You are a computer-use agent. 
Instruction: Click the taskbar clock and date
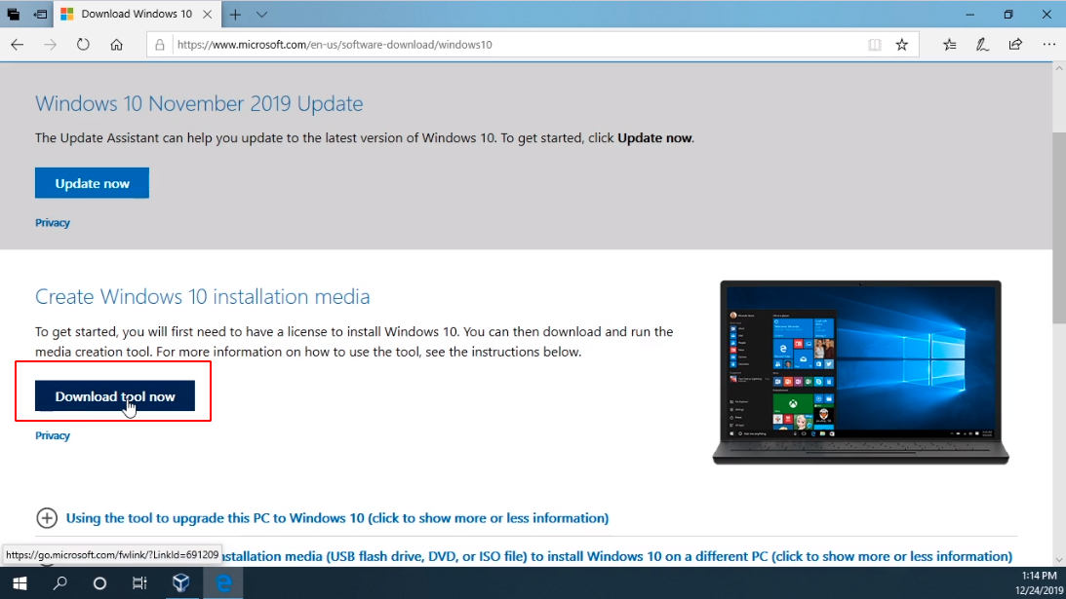tap(1039, 583)
